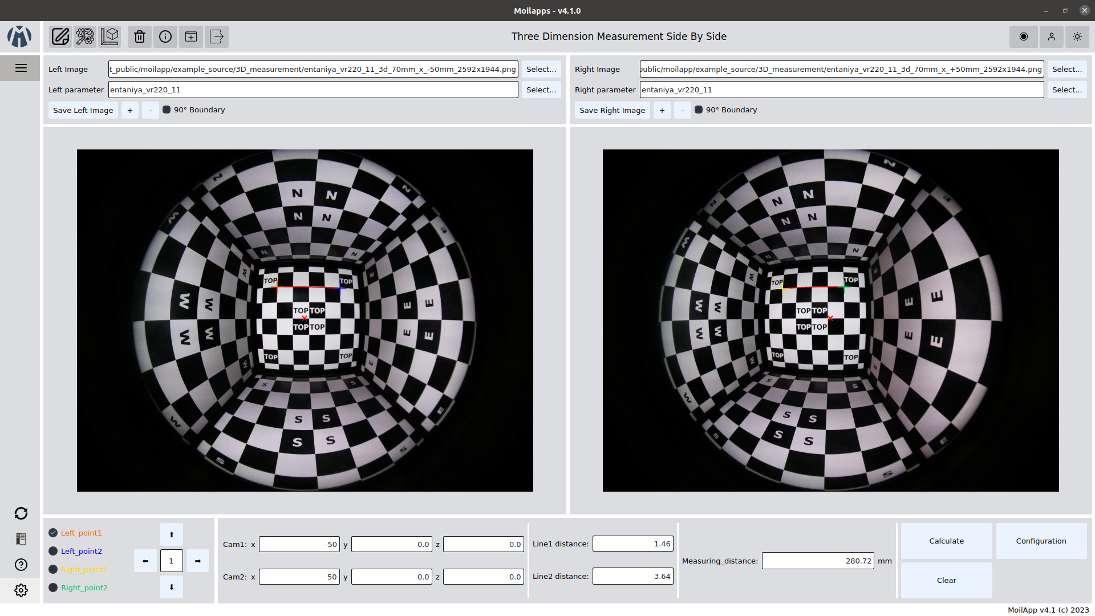
Task: Click Save Left Image button
Action: point(83,110)
